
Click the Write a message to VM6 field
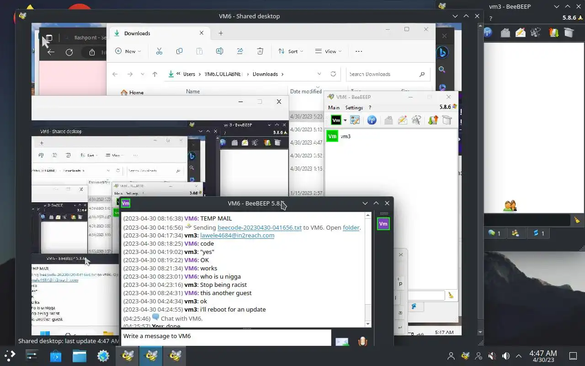226,337
